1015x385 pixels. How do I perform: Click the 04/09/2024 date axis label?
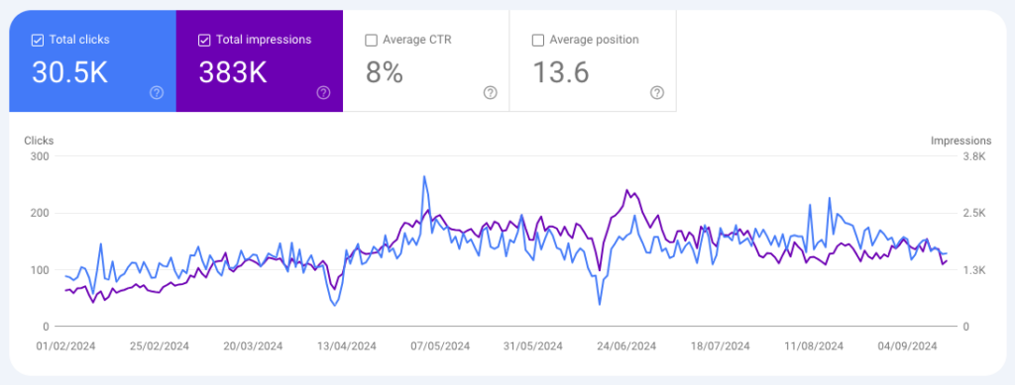point(907,346)
